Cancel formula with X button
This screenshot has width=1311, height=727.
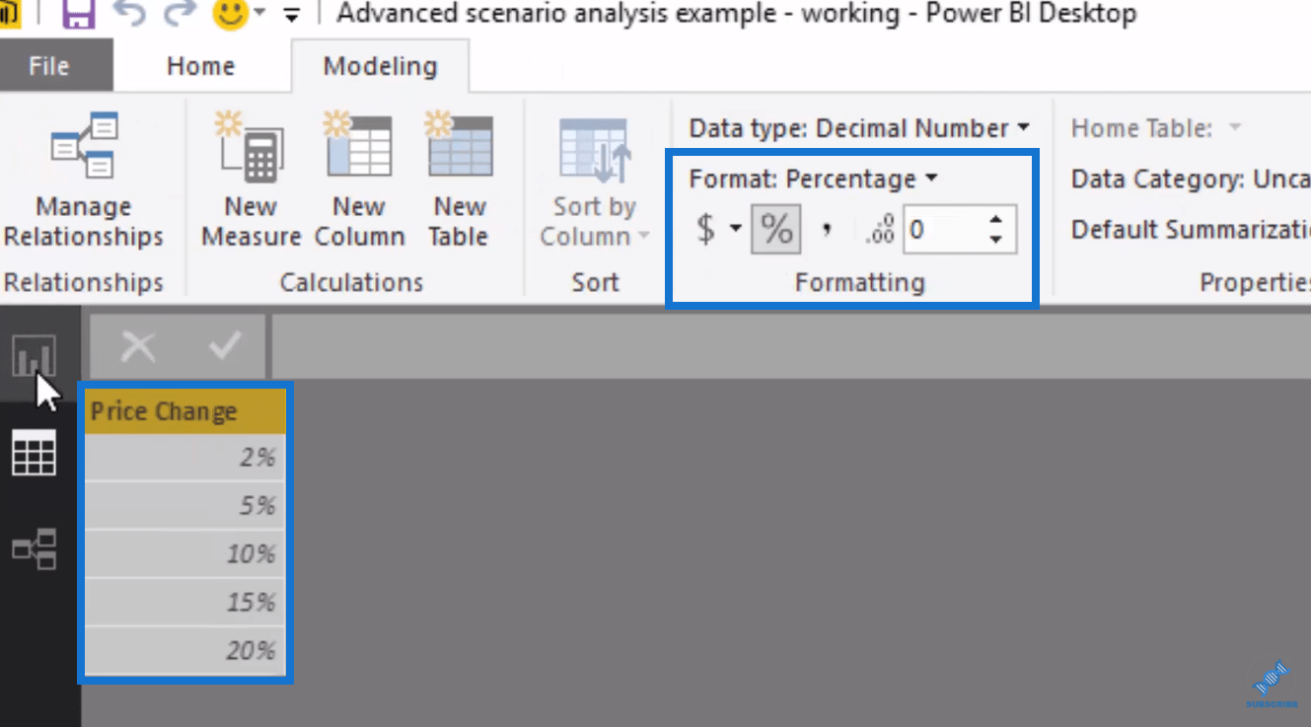click(138, 346)
